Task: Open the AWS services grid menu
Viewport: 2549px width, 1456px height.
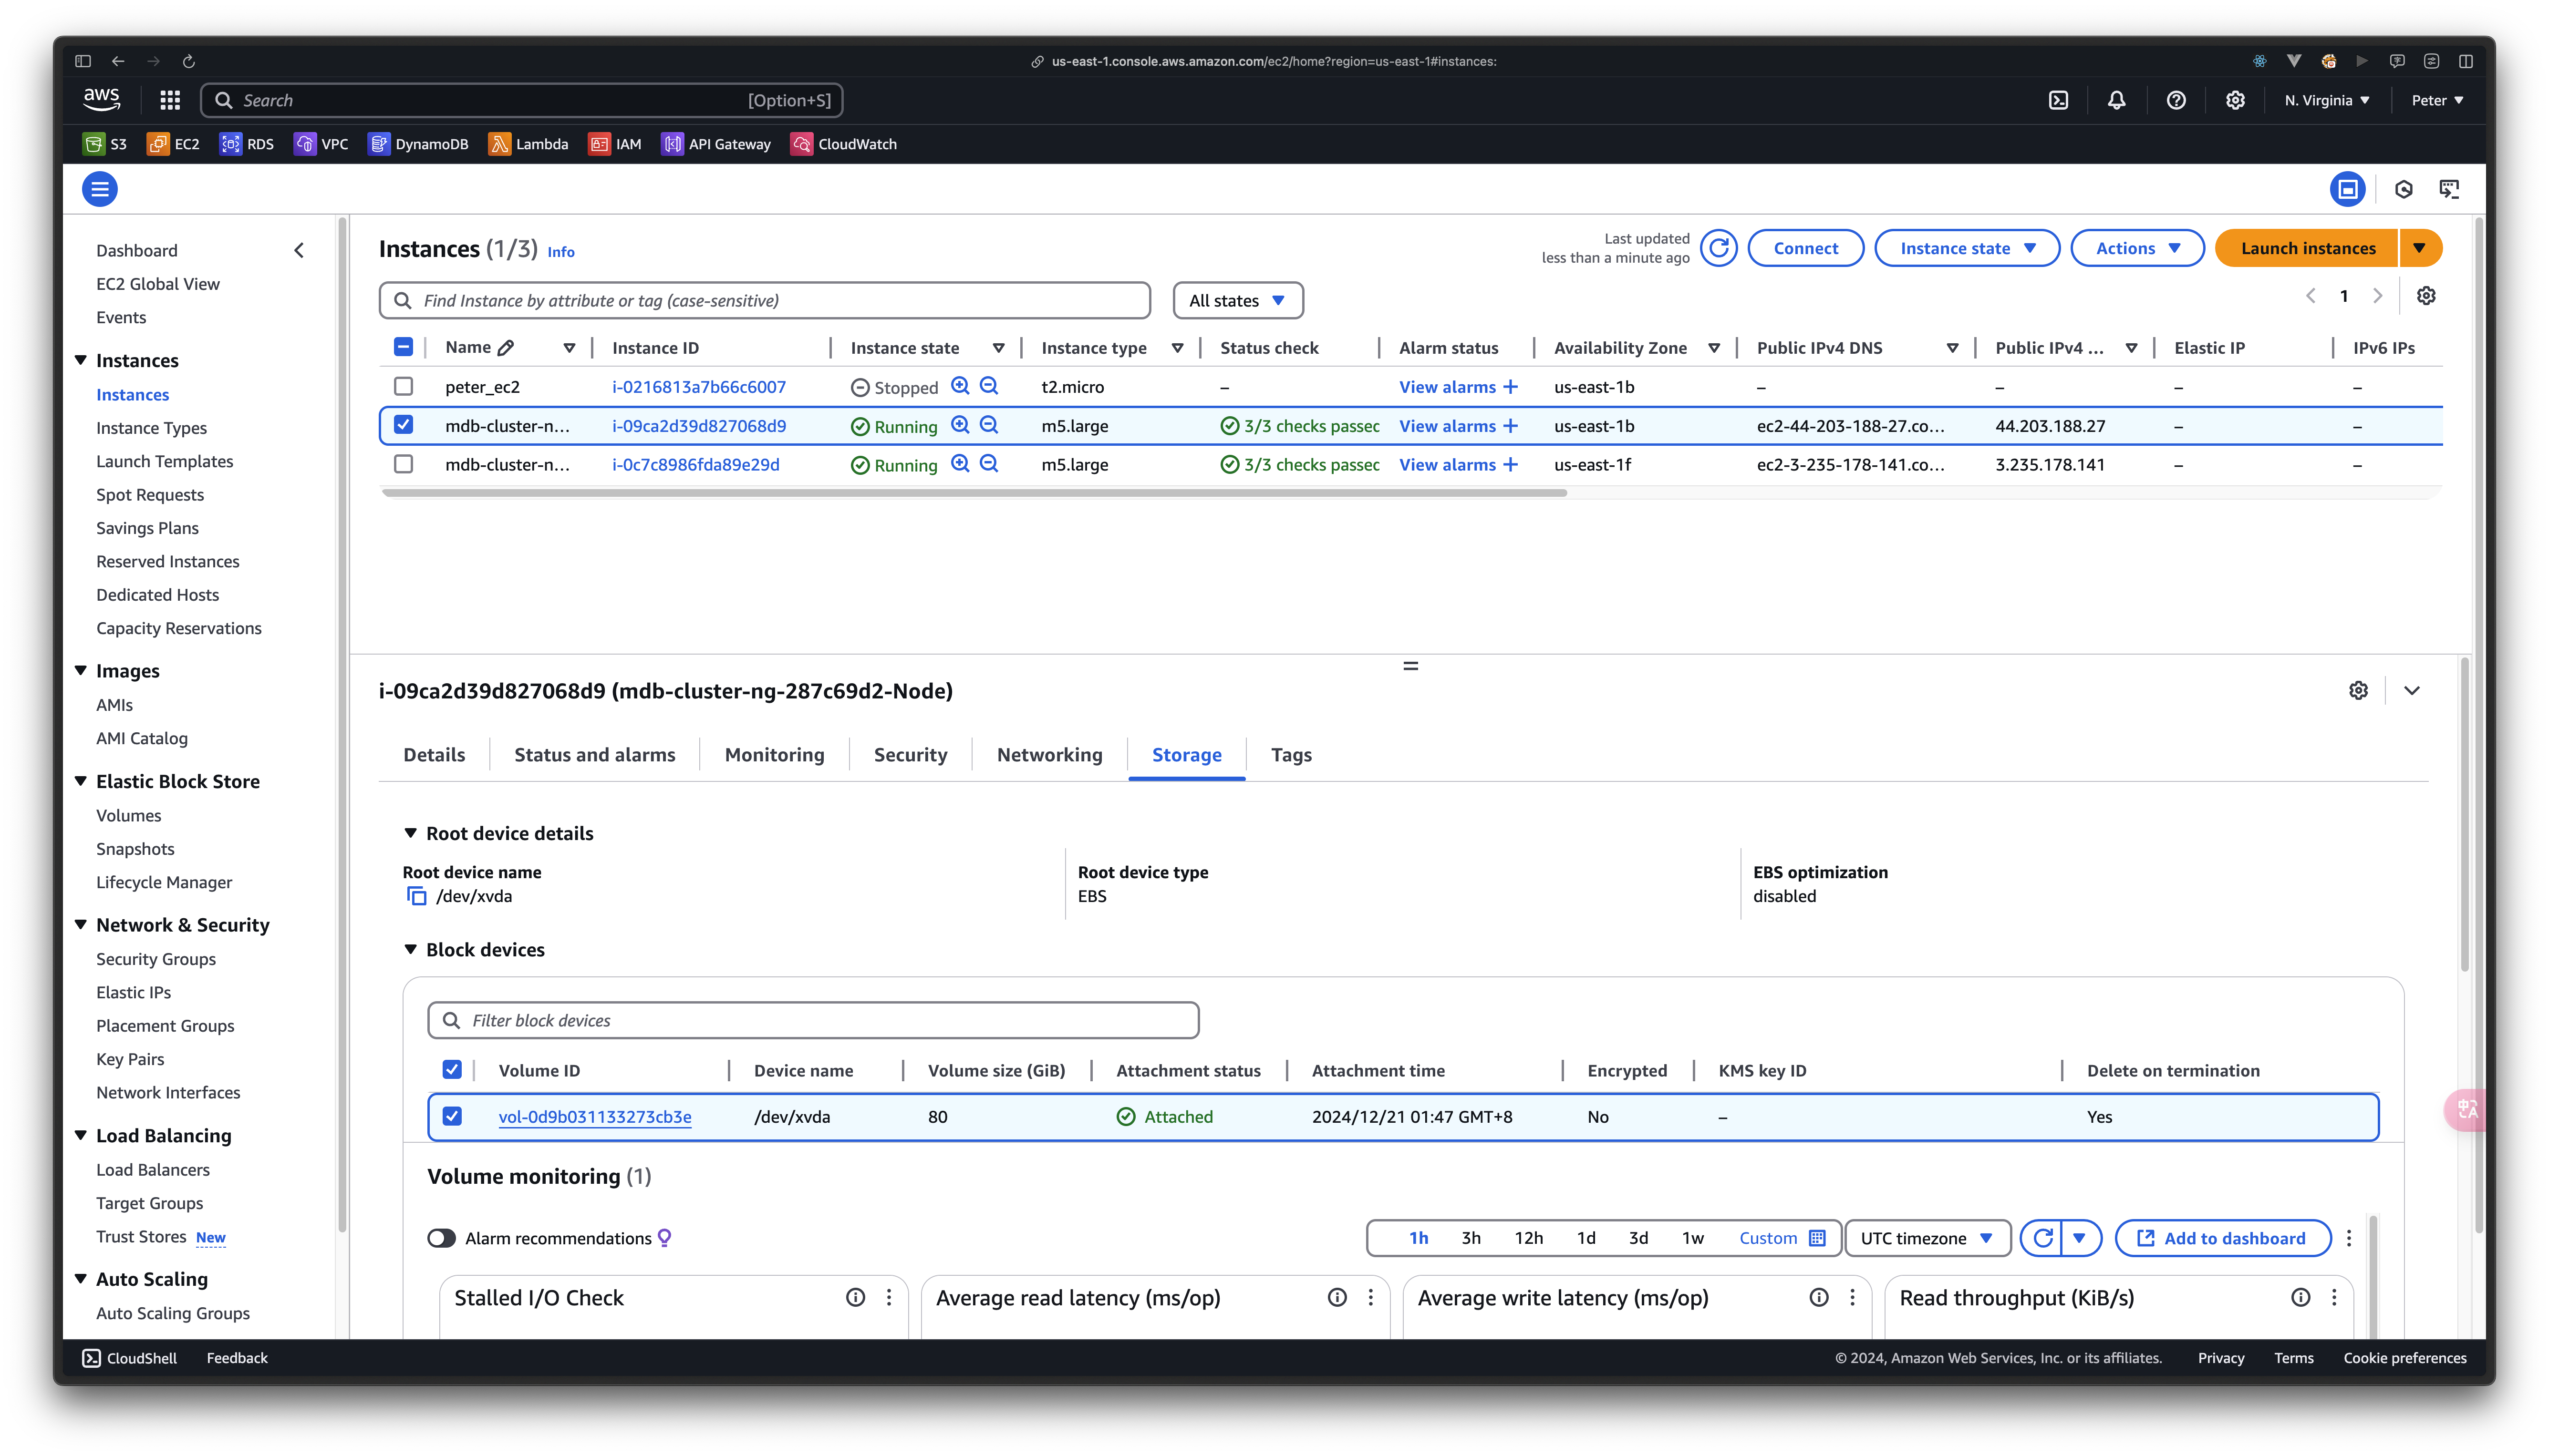Action: click(x=170, y=100)
